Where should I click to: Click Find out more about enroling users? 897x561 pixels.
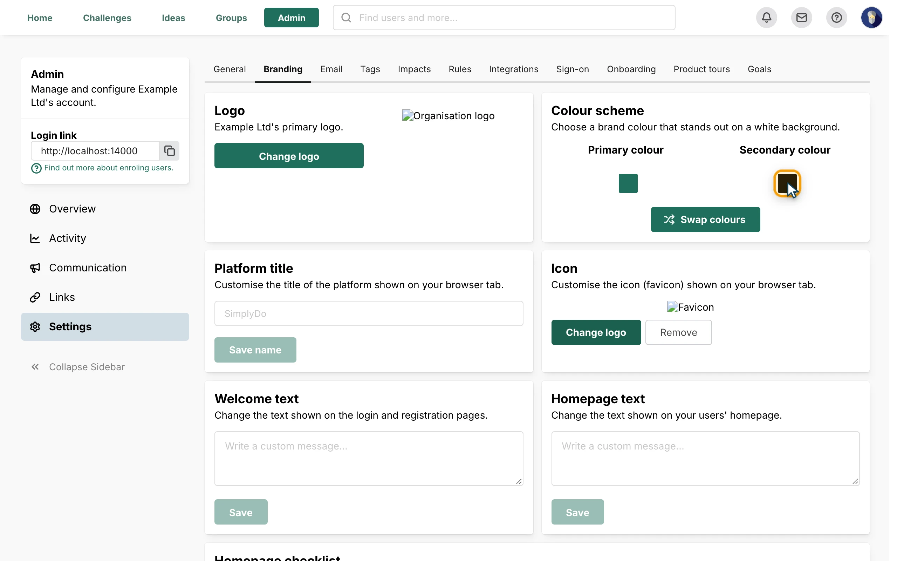tap(109, 168)
